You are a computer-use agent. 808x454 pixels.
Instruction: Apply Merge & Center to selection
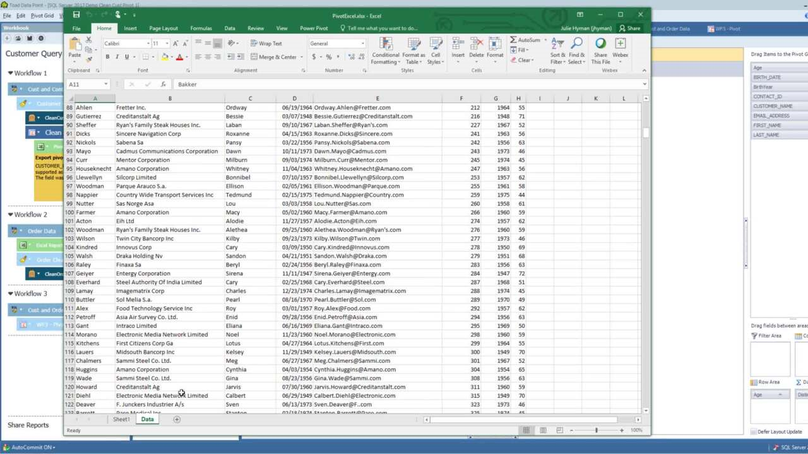[273, 57]
